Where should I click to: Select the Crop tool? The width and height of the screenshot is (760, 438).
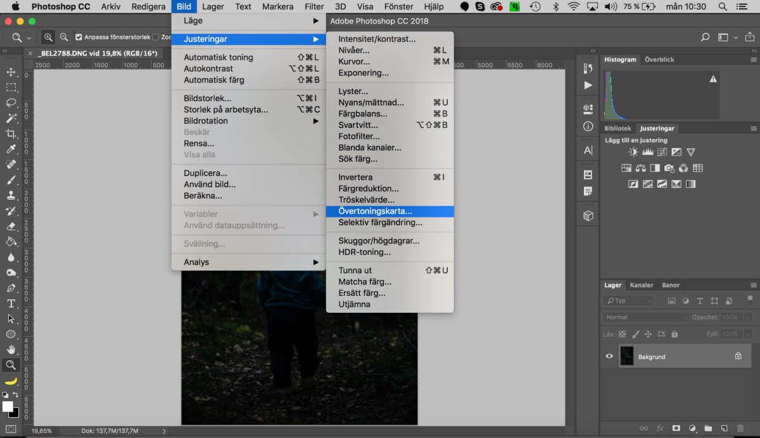pyautogui.click(x=11, y=133)
